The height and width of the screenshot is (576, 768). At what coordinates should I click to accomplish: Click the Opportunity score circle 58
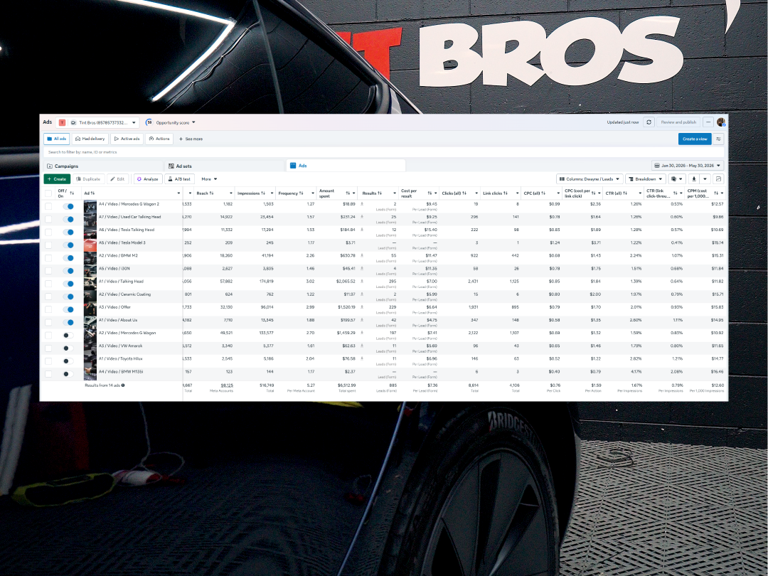[x=149, y=122]
